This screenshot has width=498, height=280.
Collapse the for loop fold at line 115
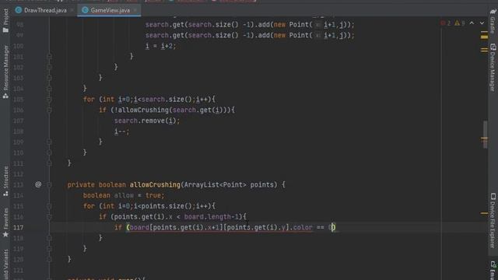(49, 206)
